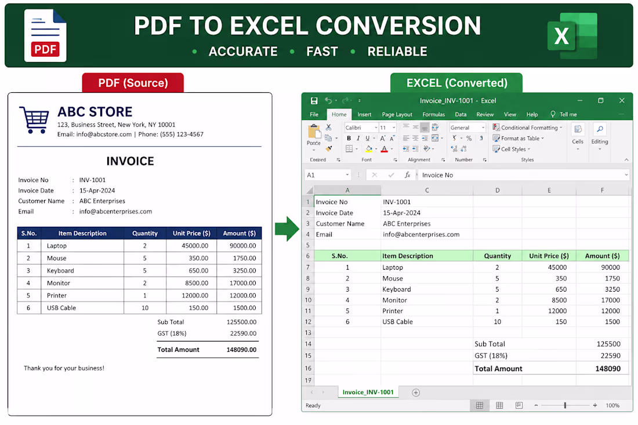
Task: Open the Name Box dropdown arrow
Action: click(347, 175)
